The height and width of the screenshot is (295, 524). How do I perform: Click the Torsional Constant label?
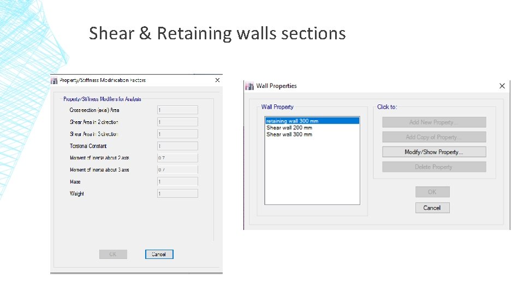[x=88, y=146]
